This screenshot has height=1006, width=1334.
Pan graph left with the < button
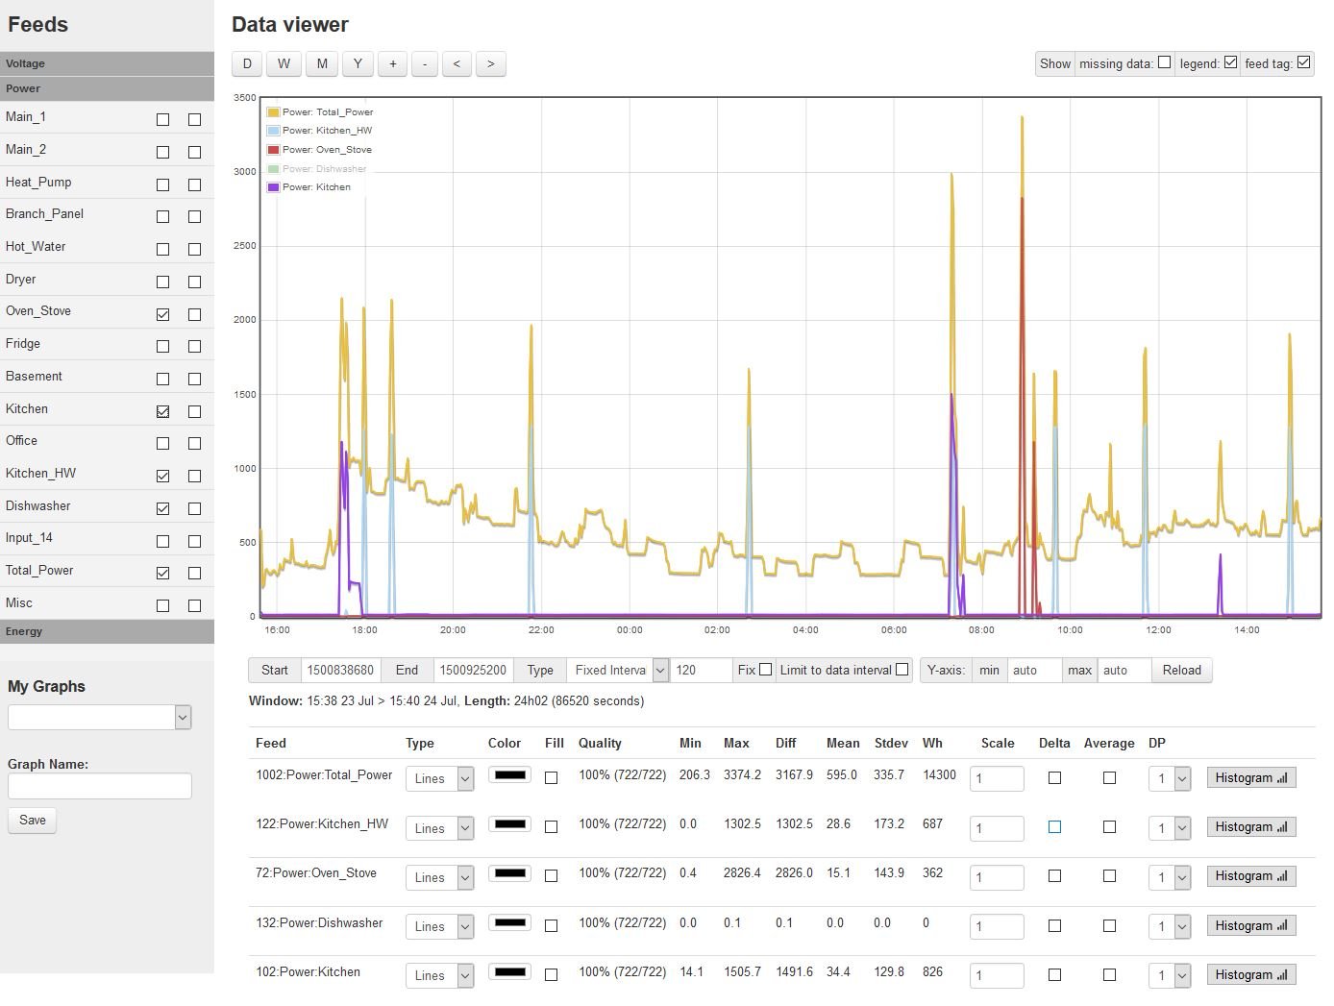coord(457,64)
